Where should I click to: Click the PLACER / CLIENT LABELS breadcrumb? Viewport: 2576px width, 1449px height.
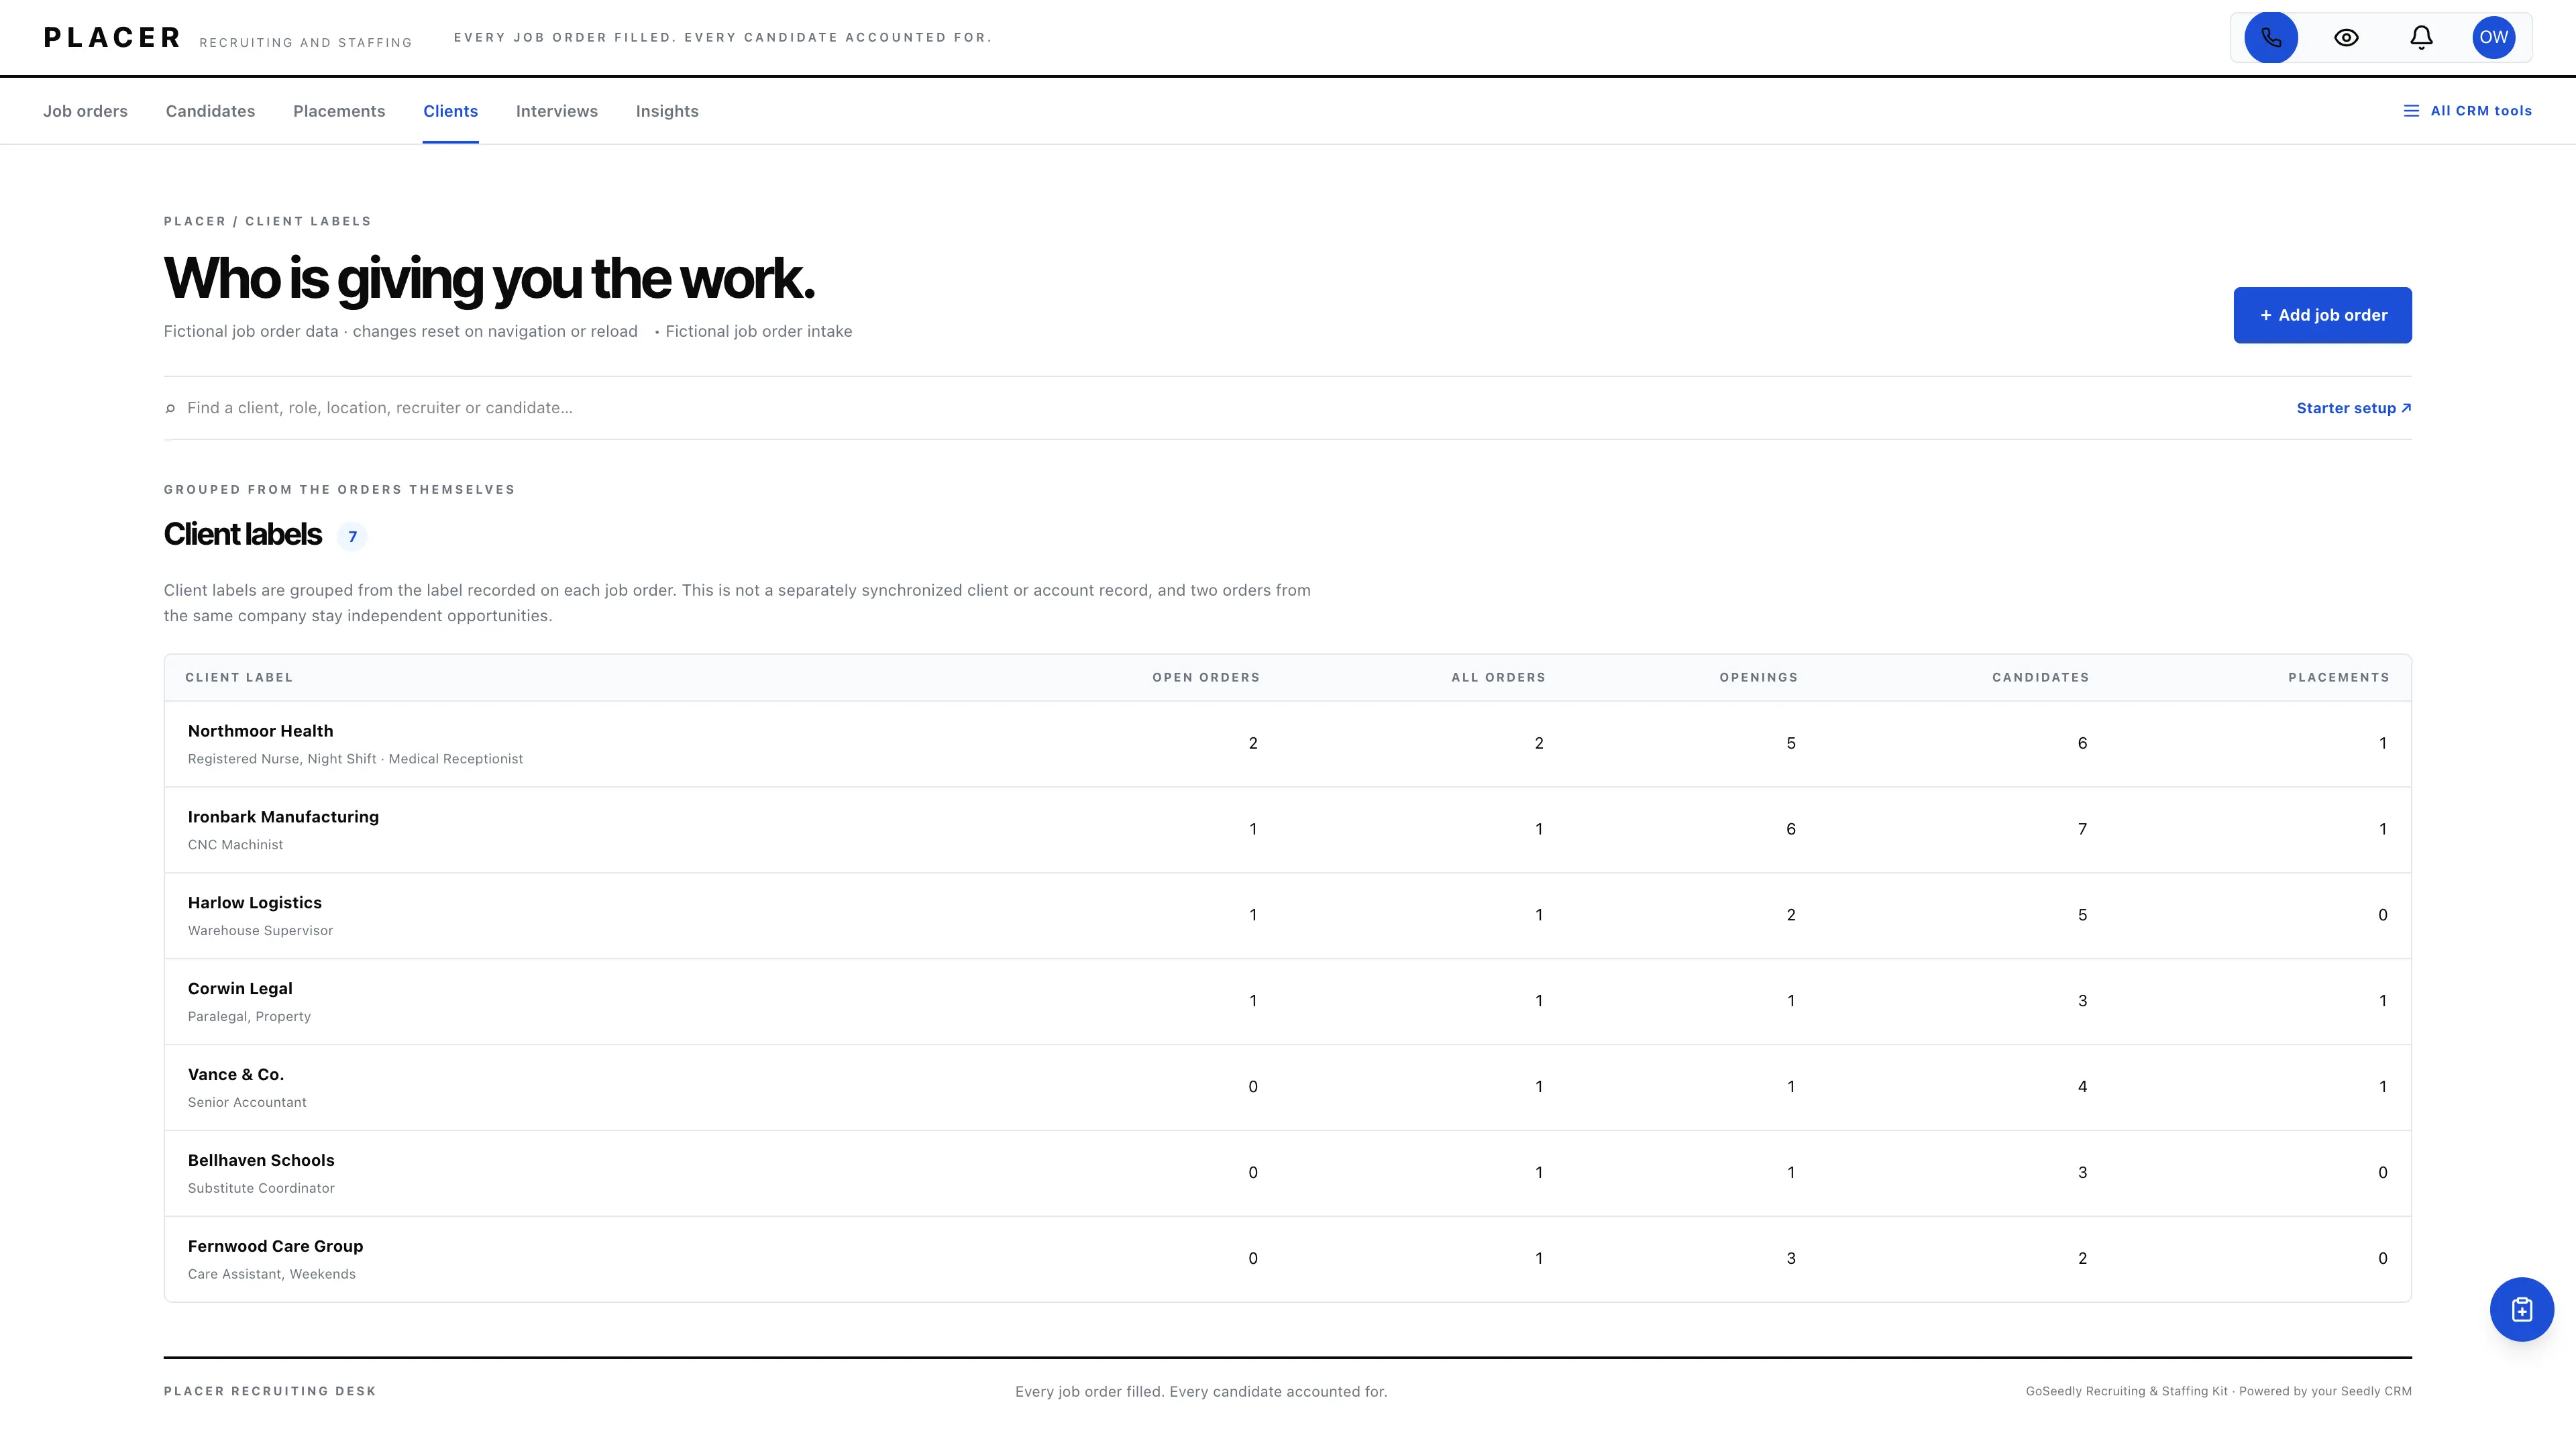[x=267, y=221]
